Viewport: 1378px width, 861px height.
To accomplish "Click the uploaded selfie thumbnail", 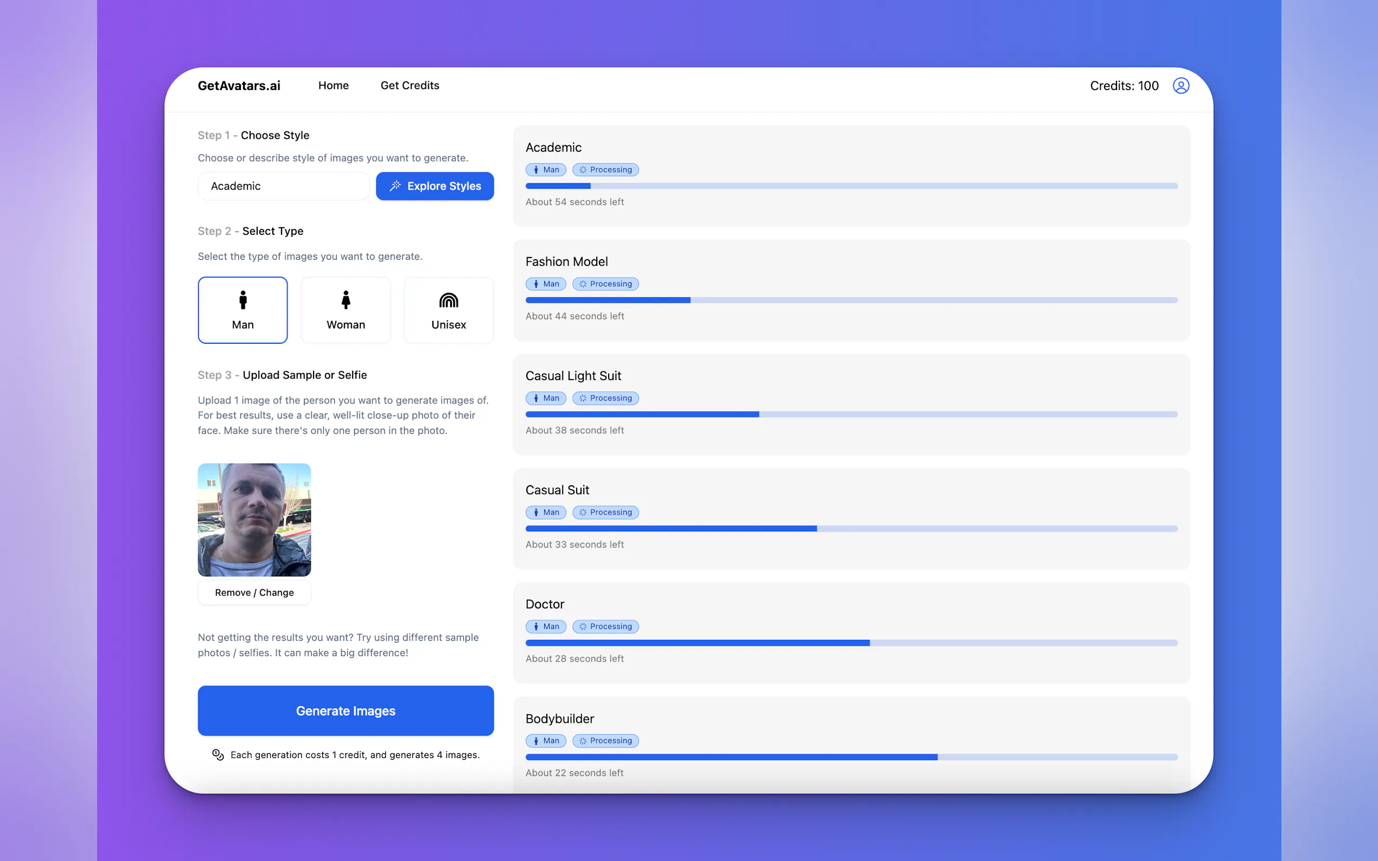I will 254,519.
